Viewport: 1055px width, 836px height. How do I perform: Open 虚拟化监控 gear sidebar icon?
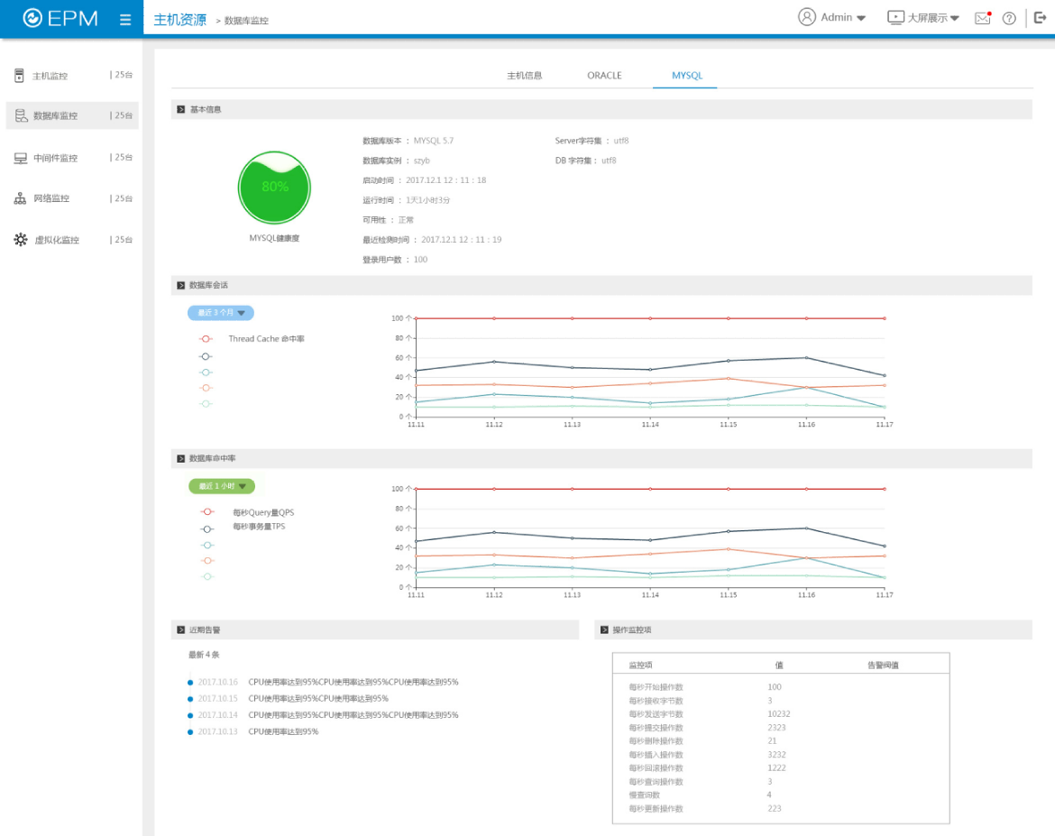click(x=21, y=240)
